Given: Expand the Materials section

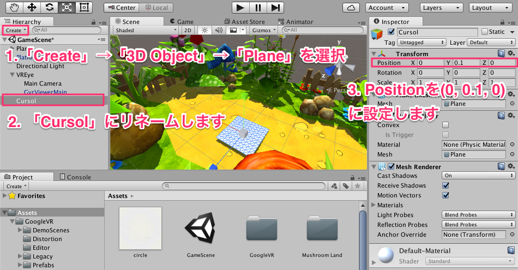Looking at the screenshot, I should (x=374, y=205).
